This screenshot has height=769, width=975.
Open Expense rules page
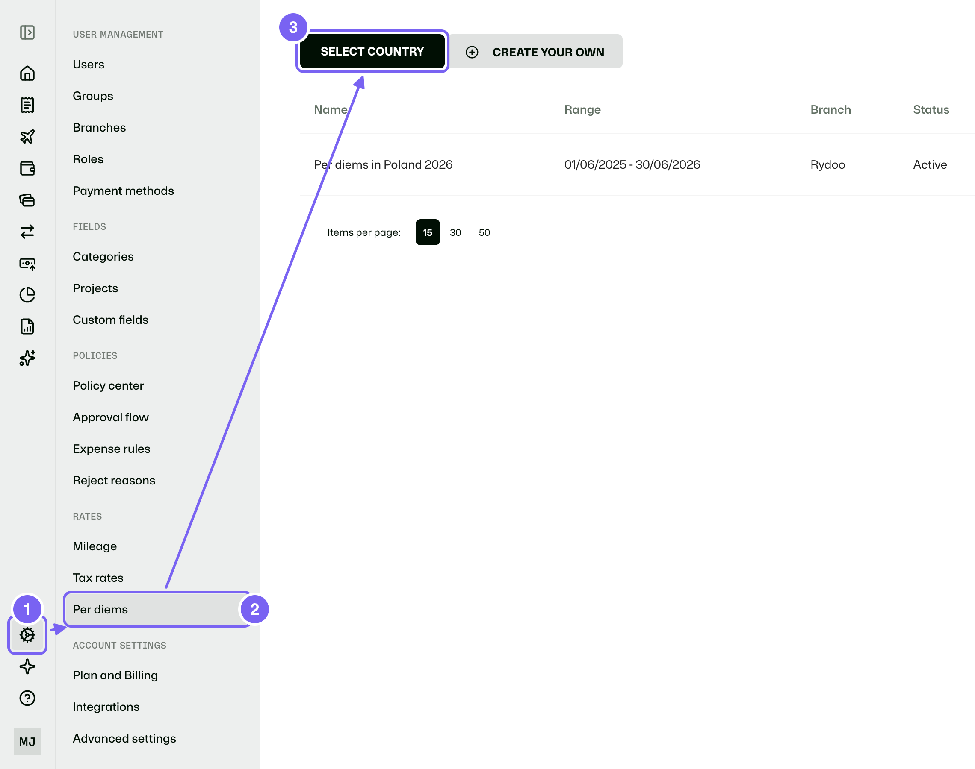(x=111, y=449)
